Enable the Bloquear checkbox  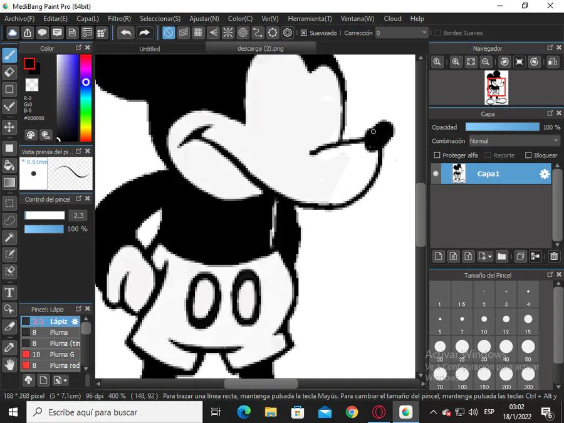click(528, 155)
